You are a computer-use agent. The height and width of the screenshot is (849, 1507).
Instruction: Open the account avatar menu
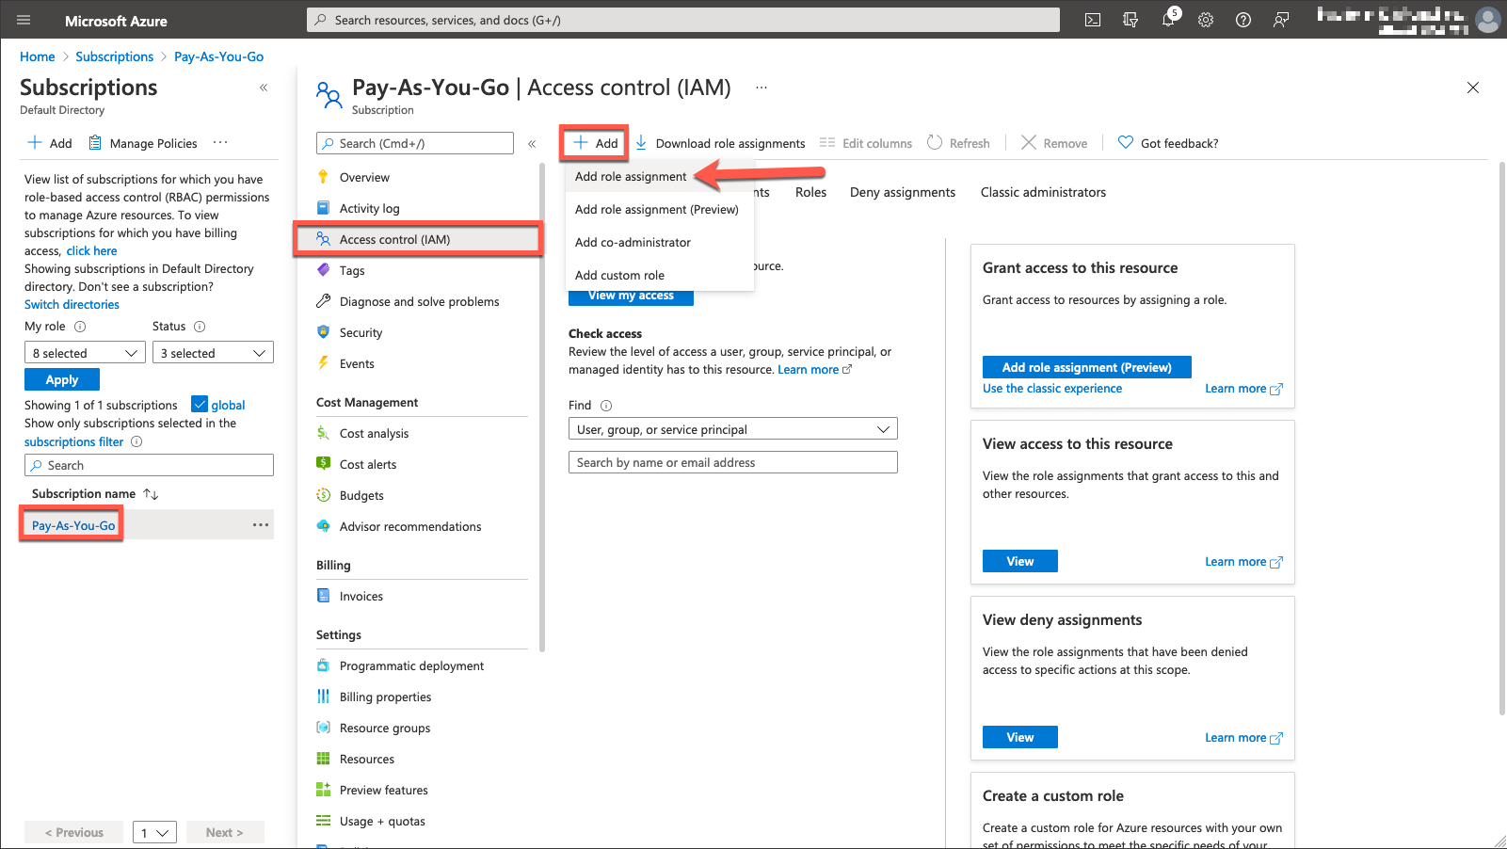[1488, 20]
